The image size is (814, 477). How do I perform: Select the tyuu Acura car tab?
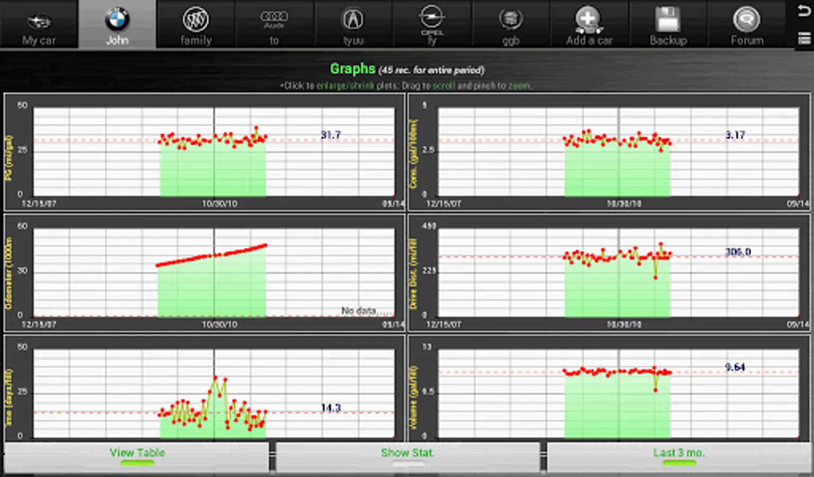point(353,24)
